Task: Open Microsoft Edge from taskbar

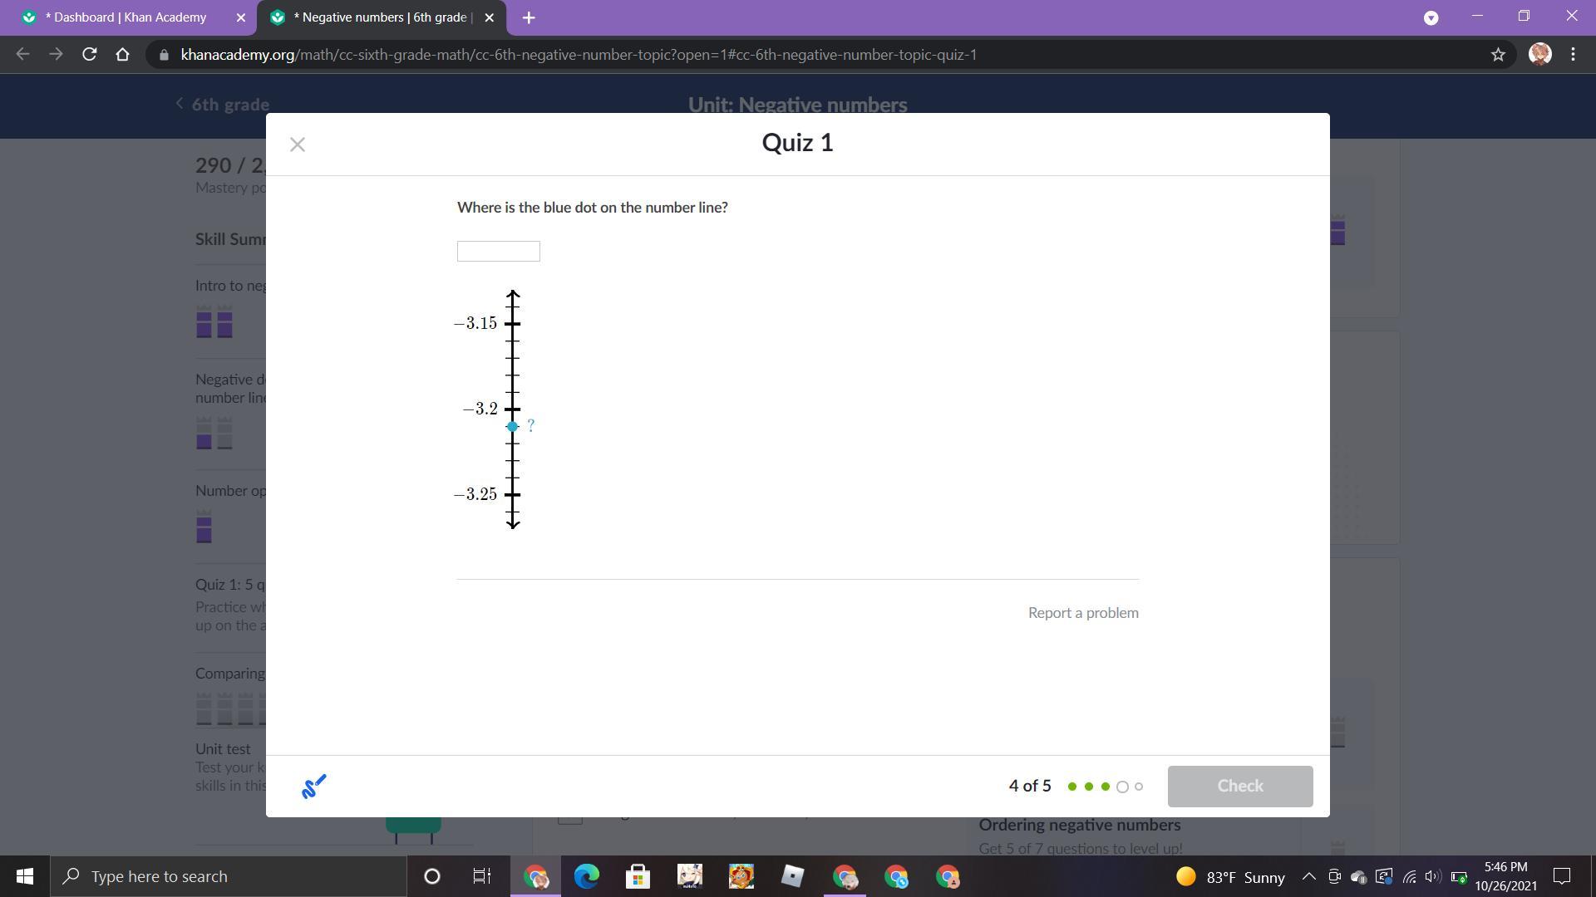Action: click(x=586, y=876)
